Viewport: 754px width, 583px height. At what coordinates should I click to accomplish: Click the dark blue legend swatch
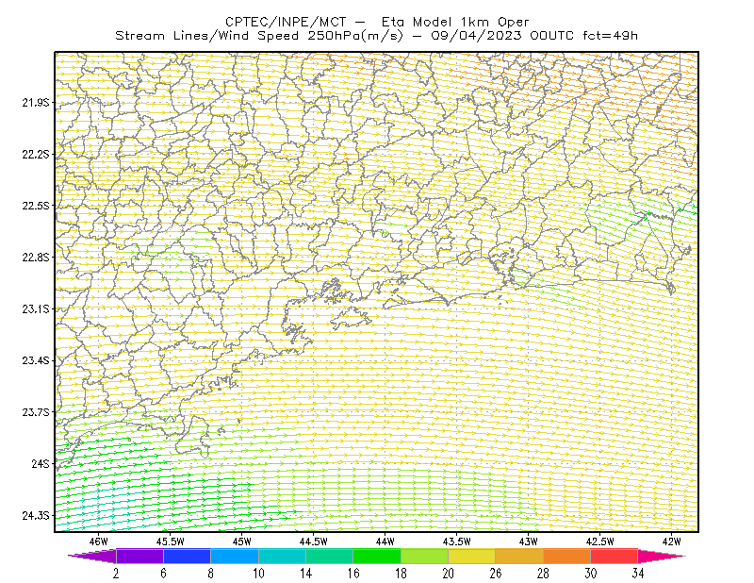187,556
